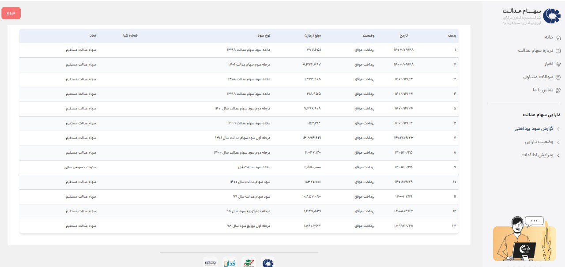The width and height of the screenshot is (565, 267).
Task: Click the question mark icon for سوالات متداول
Action: click(x=558, y=77)
